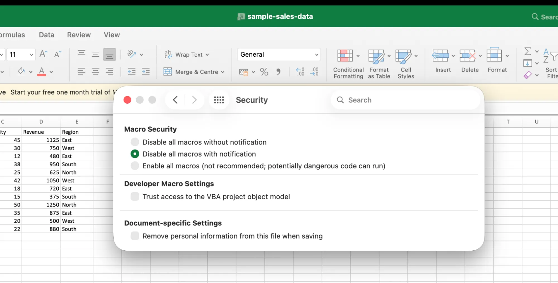
Task: Click the Increase Decimal icon
Action: pyautogui.click(x=300, y=72)
